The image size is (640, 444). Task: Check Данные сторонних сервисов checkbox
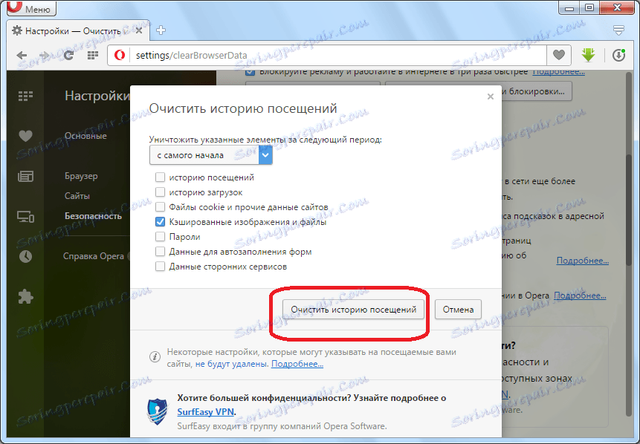[x=160, y=267]
